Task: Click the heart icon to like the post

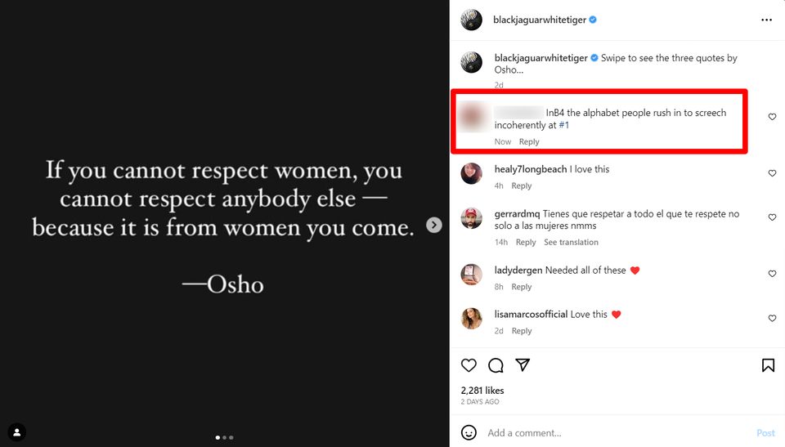Action: [x=469, y=365]
